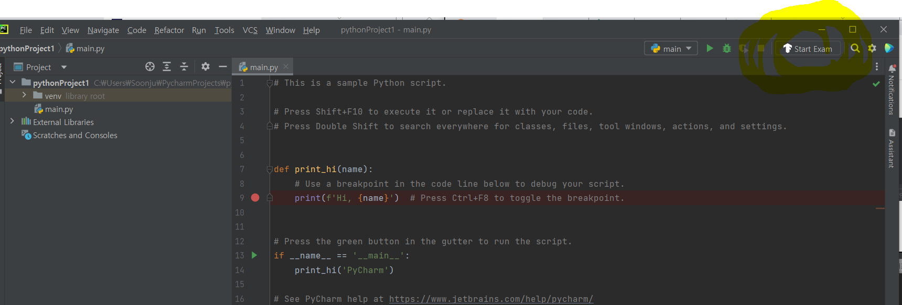Run with coverage icon in toolbar
Viewport: 902px width, 305px height.
[x=744, y=49]
